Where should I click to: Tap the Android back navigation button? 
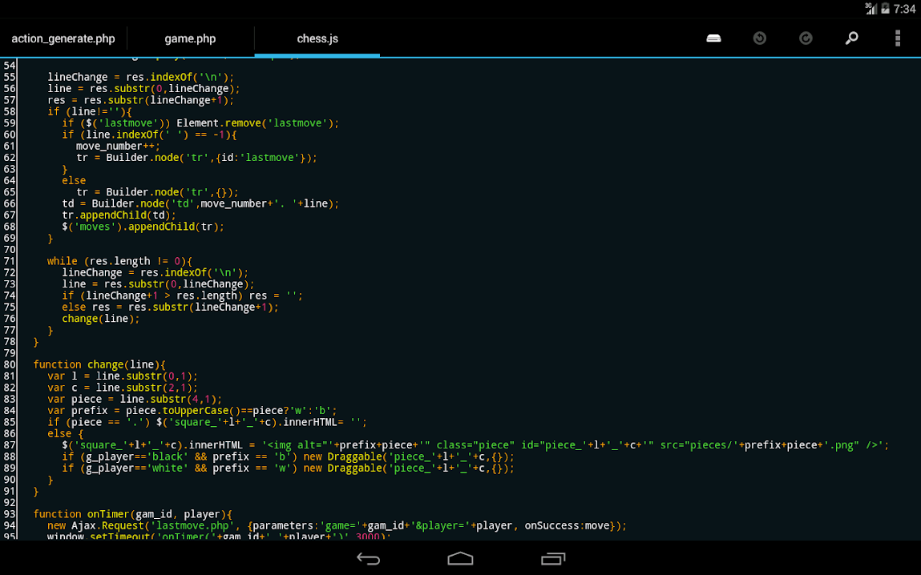[368, 558]
